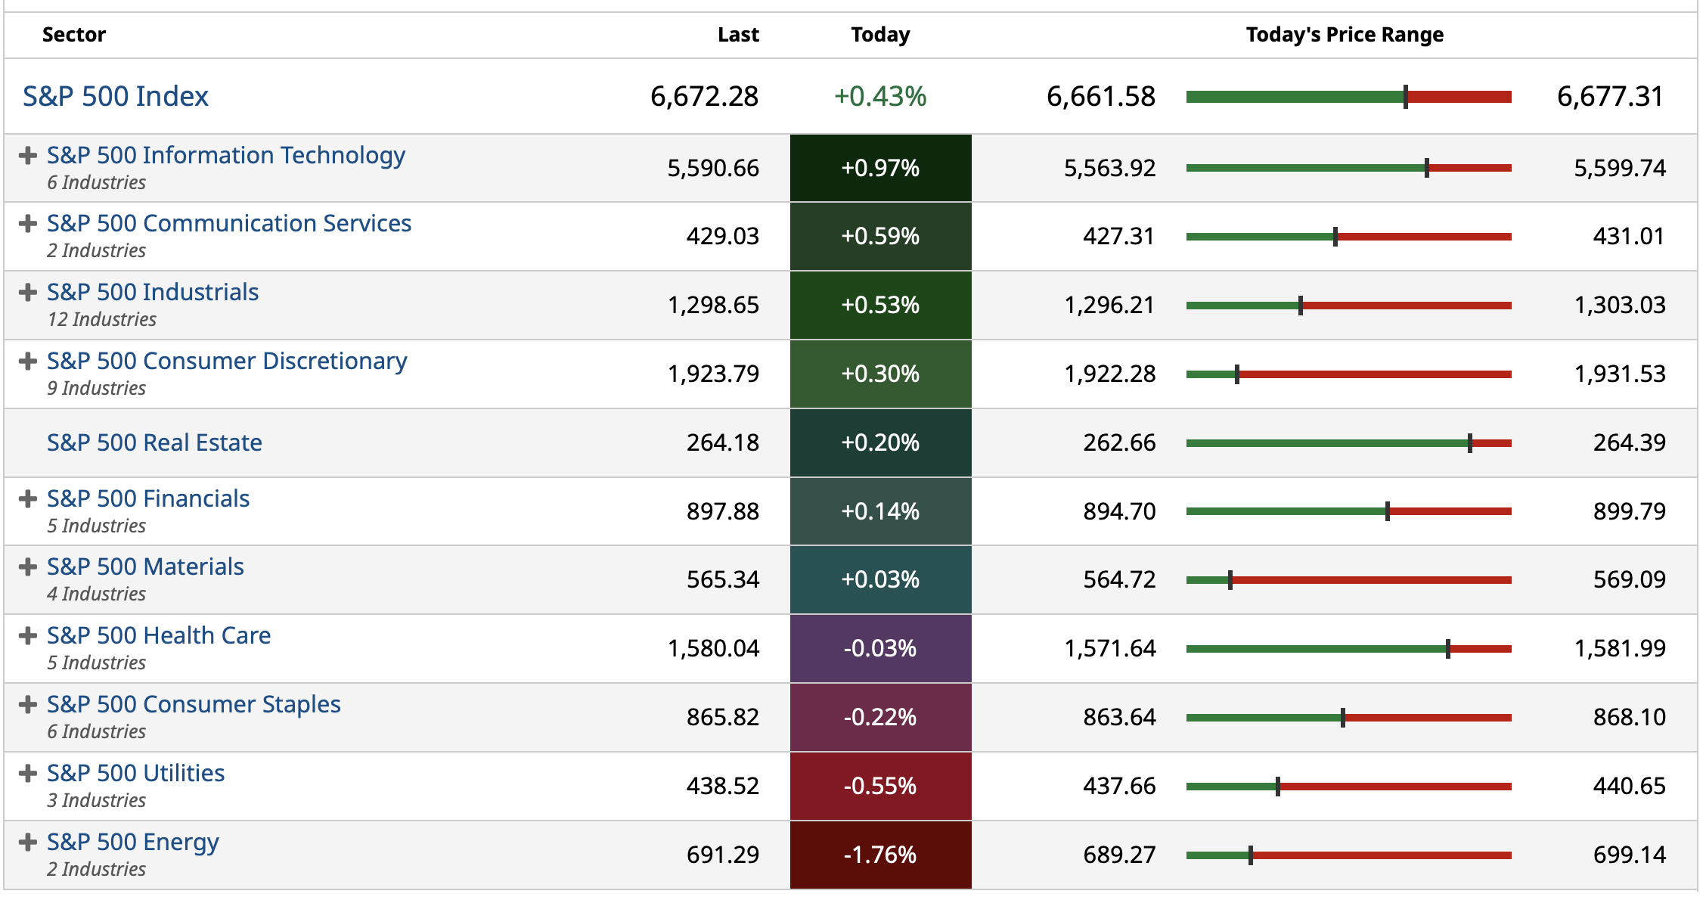Viewport: 1706px width, 900px height.
Task: Click plus icon next to Energy
Action: pos(28,843)
